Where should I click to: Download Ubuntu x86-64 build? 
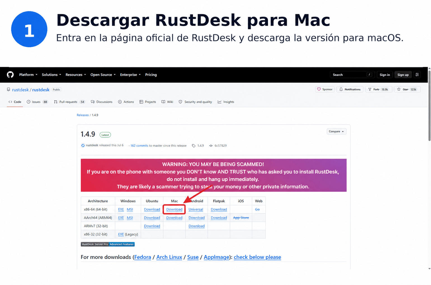[x=152, y=209]
